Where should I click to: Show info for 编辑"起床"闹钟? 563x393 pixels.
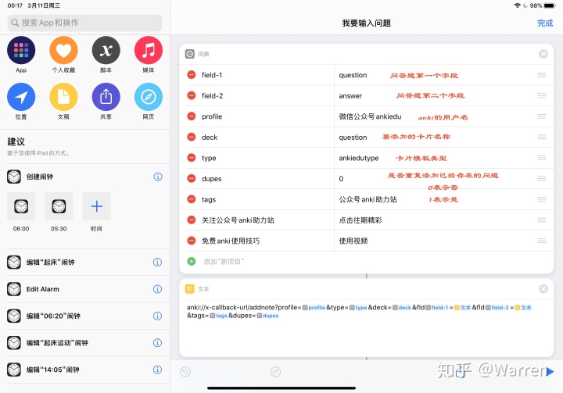(158, 263)
